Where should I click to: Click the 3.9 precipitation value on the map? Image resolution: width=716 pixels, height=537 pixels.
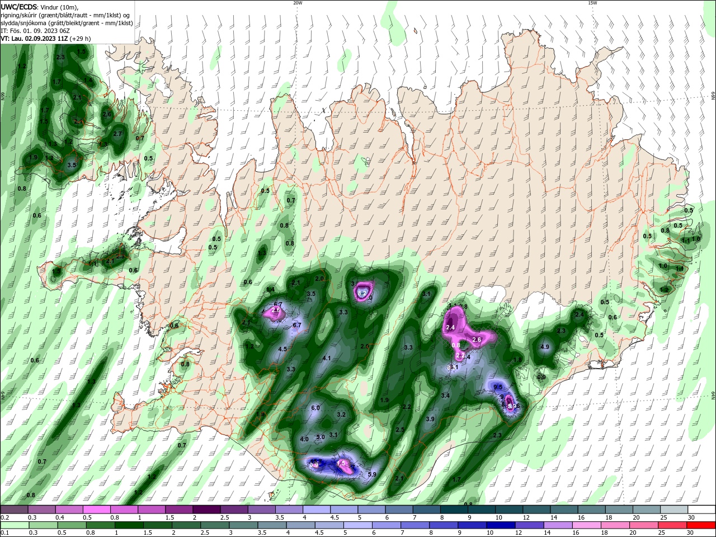(430, 419)
